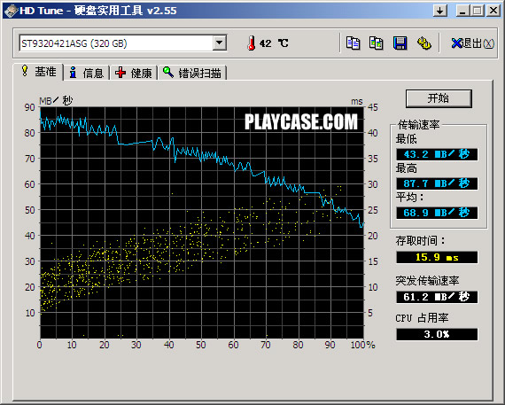This screenshot has width=505, height=405.
Task: Open the 信息 info tab
Action: 86,73
